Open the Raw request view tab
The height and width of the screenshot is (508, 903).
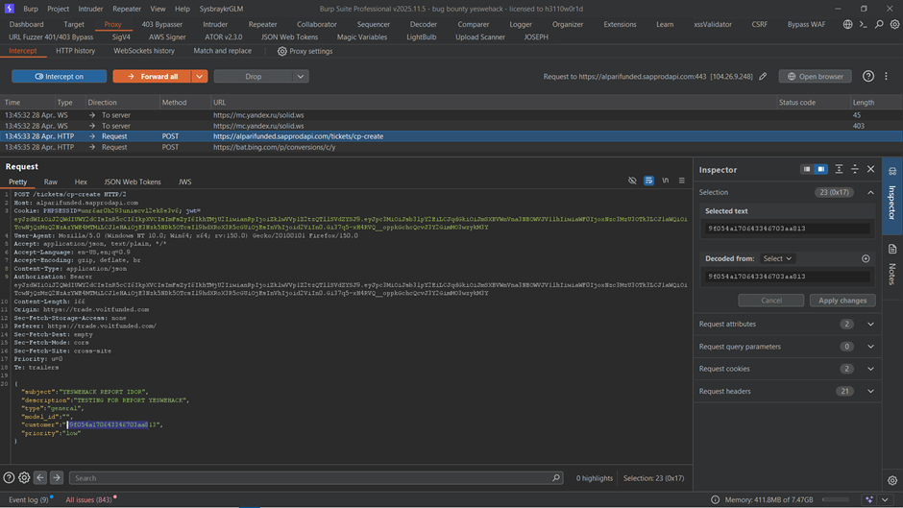point(51,181)
